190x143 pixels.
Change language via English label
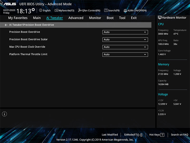(x=47, y=11)
